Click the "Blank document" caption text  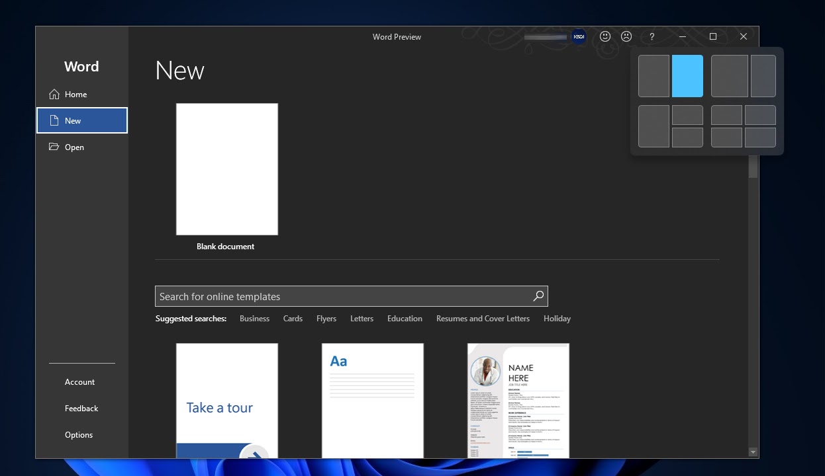click(225, 247)
